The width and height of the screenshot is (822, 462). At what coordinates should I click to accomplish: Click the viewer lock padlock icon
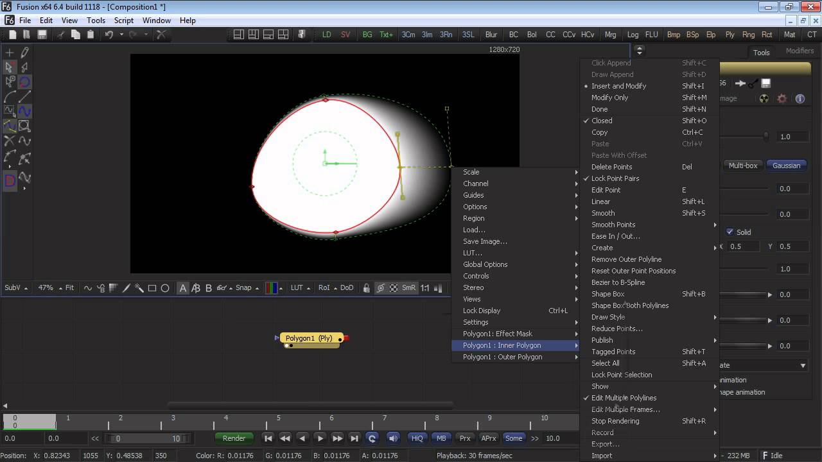[366, 288]
